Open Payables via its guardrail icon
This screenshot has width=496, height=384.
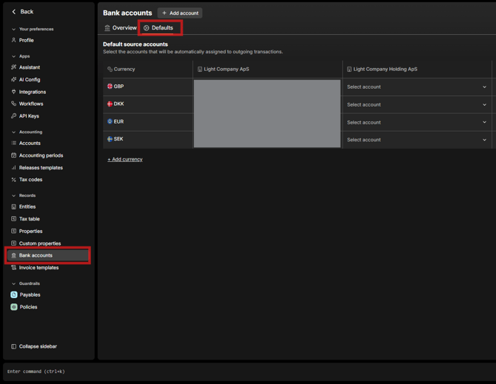click(14, 294)
